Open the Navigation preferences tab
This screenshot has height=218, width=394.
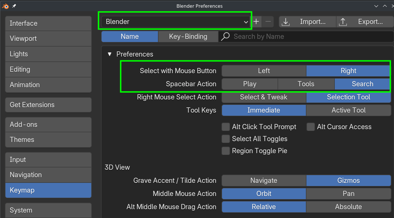point(48,175)
